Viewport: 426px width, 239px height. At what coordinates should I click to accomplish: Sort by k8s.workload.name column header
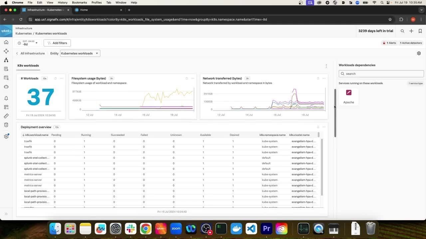[x=35, y=135]
